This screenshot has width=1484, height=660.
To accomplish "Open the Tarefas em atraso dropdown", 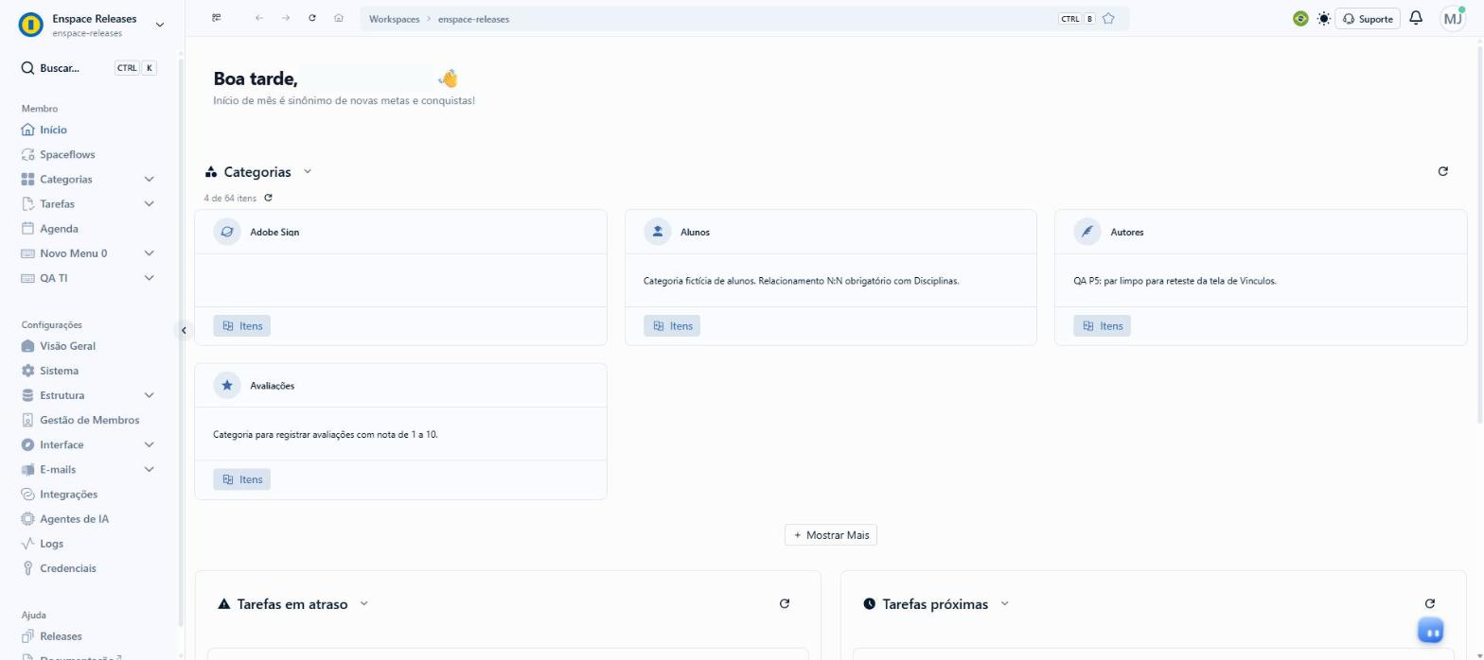I will 364,603.
